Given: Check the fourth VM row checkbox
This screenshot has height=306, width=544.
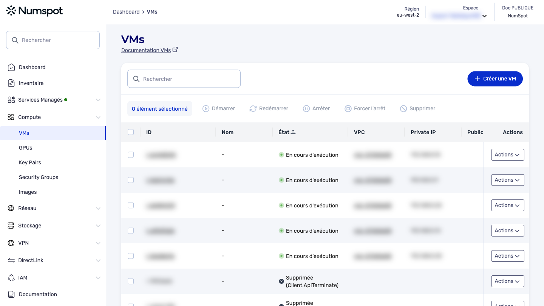Looking at the screenshot, I should [x=131, y=231].
